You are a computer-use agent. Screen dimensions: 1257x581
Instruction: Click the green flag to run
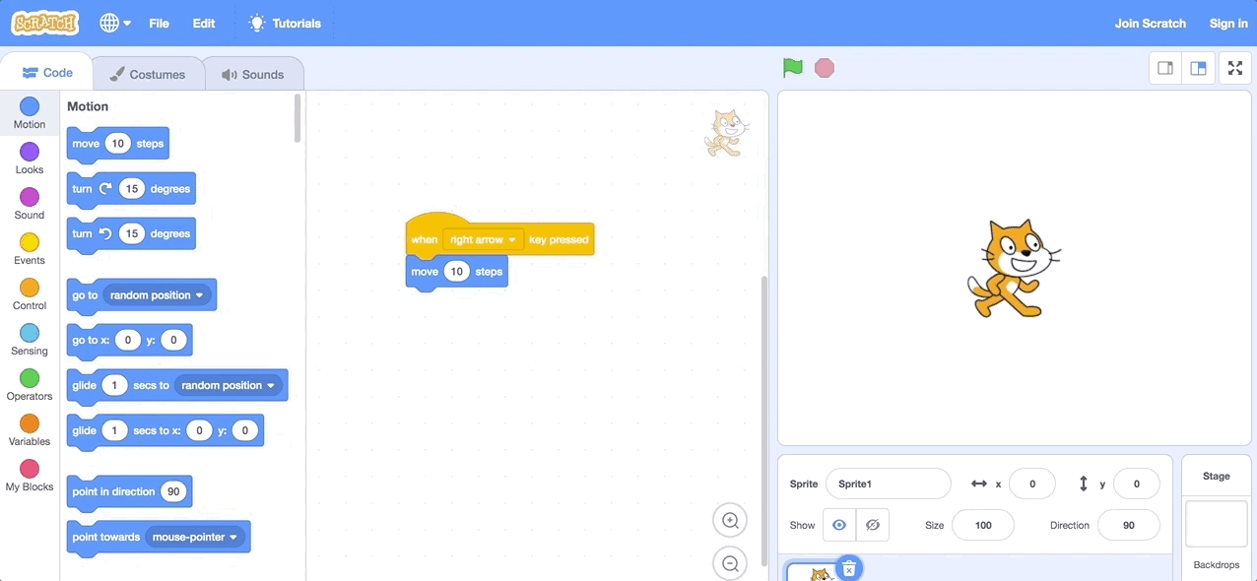coord(793,68)
